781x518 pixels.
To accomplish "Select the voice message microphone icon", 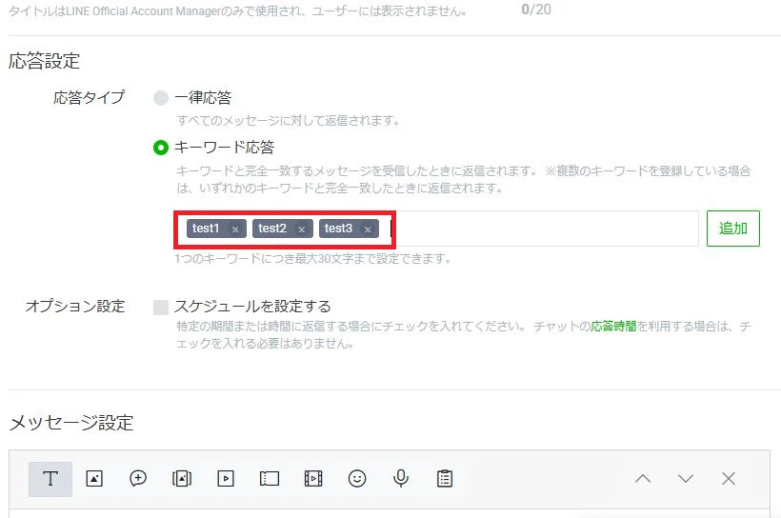I will coord(401,479).
